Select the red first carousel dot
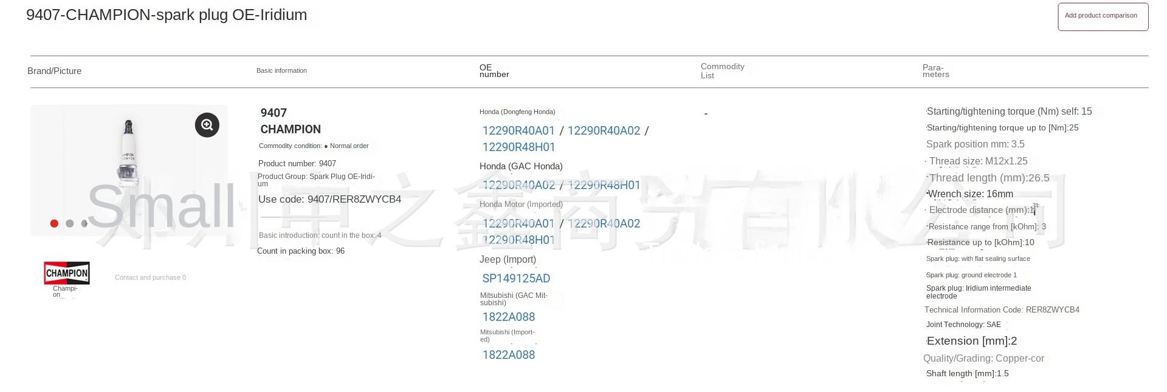Image resolution: width=1167 pixels, height=392 pixels. coord(54,224)
